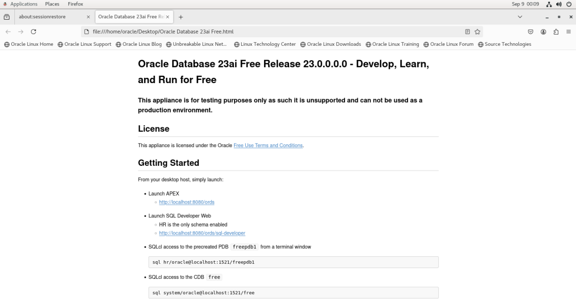576x307 pixels.
Task: Follow the Free Use Terms and Conditions link
Action: pos(268,146)
